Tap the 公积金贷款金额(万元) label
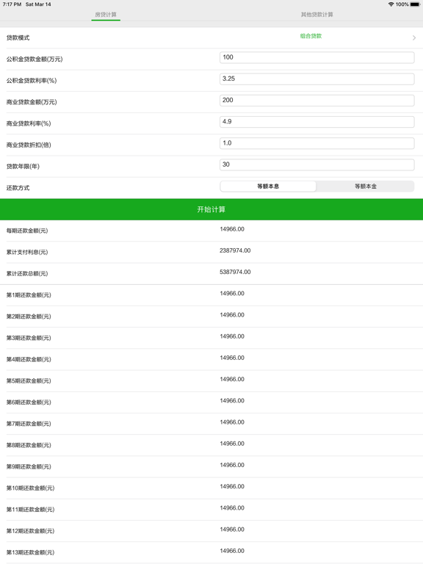 coord(35,59)
